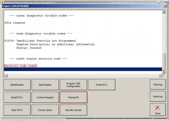
Task: Click the 'Security code reset' log line
Action: click(20, 66)
